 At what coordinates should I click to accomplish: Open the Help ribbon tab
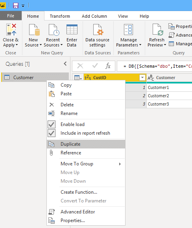[144, 16]
